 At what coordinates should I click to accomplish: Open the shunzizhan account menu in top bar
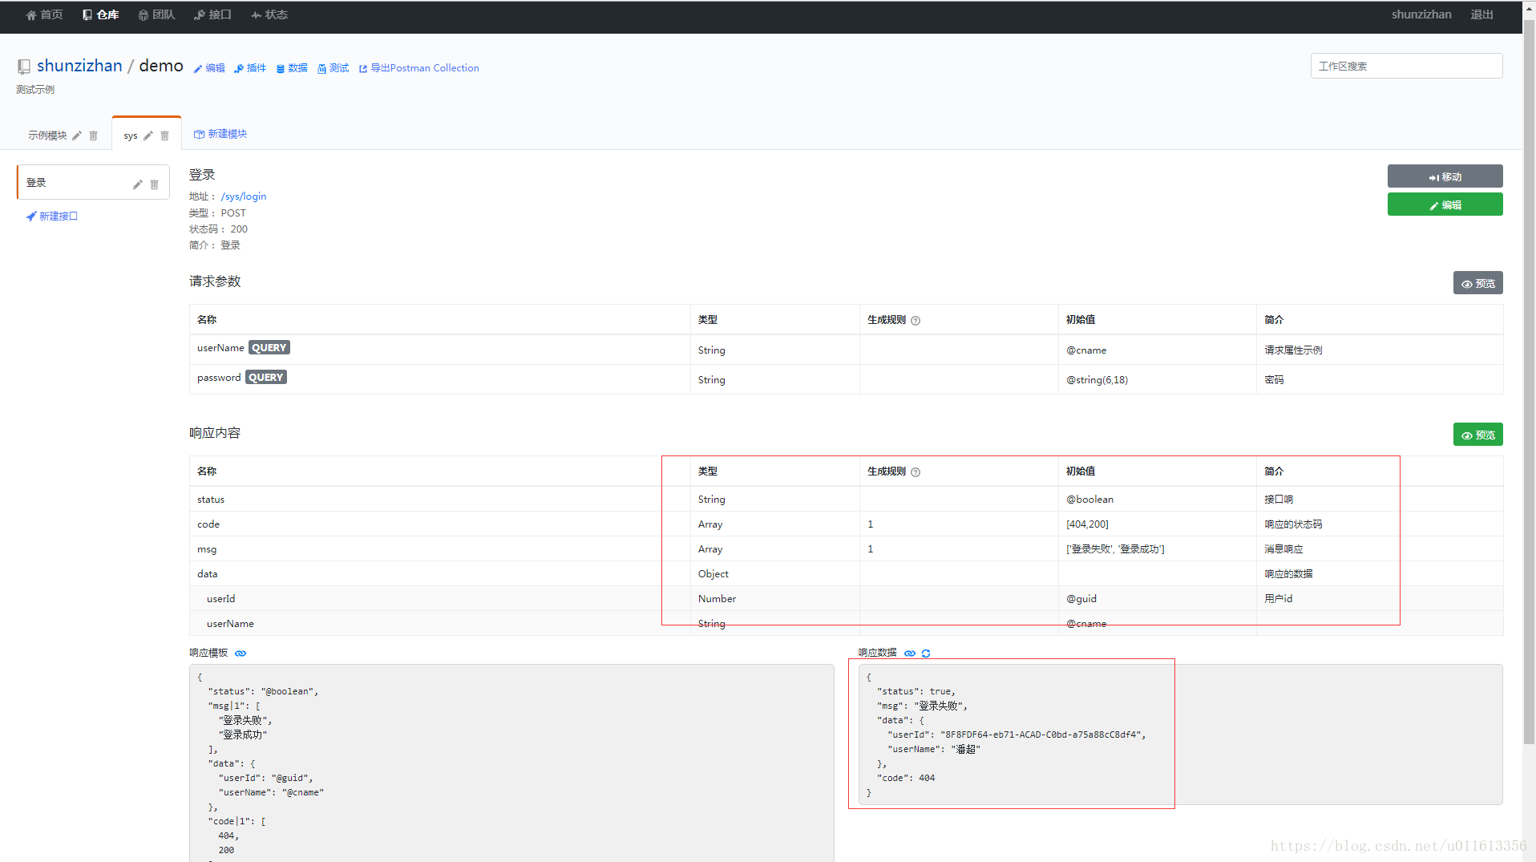pos(1421,14)
